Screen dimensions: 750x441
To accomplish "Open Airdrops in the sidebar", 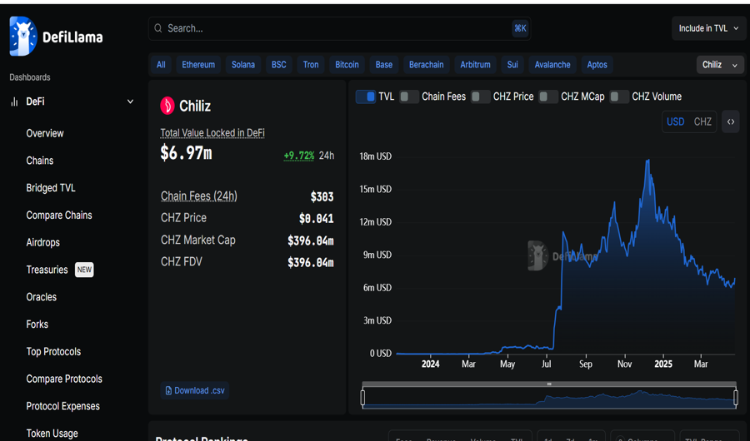I will tap(43, 242).
